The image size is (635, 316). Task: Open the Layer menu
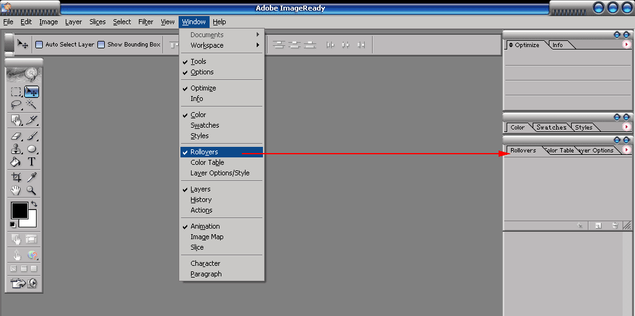(x=73, y=22)
